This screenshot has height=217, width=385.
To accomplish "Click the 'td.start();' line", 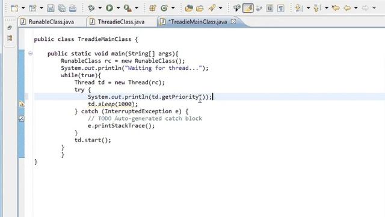I will 93,140.
